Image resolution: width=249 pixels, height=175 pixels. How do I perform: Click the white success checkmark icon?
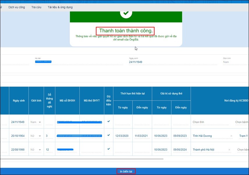tap(126, 13)
